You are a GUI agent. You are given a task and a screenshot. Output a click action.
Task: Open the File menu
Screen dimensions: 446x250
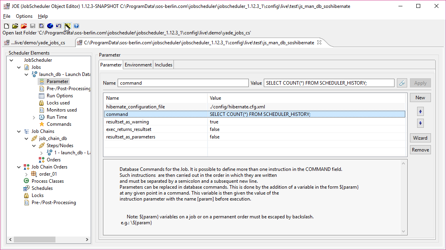[7, 16]
